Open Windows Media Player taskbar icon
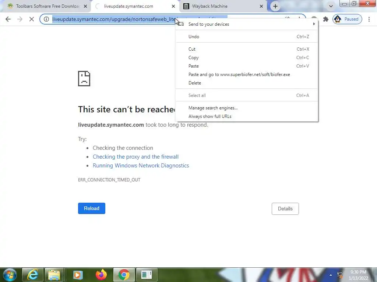The image size is (377, 282). click(x=77, y=275)
